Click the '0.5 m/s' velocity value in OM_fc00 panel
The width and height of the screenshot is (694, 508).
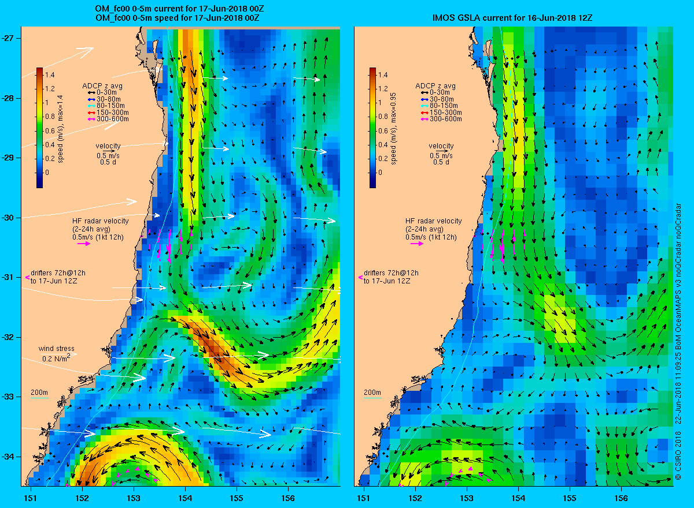[x=108, y=156]
